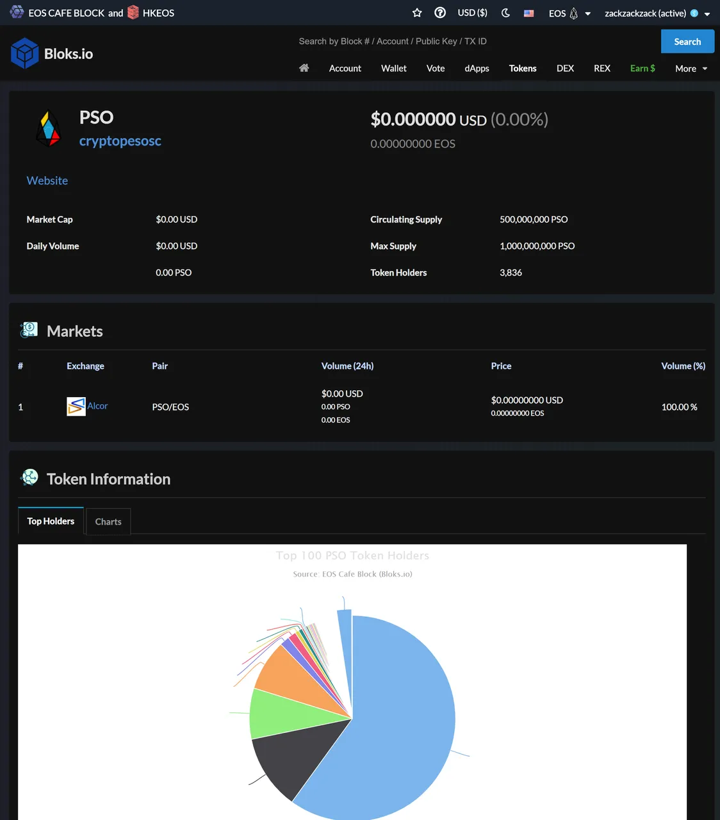Click the 1,000,000,000 PSO max supply value
720x820 pixels.
click(x=537, y=246)
